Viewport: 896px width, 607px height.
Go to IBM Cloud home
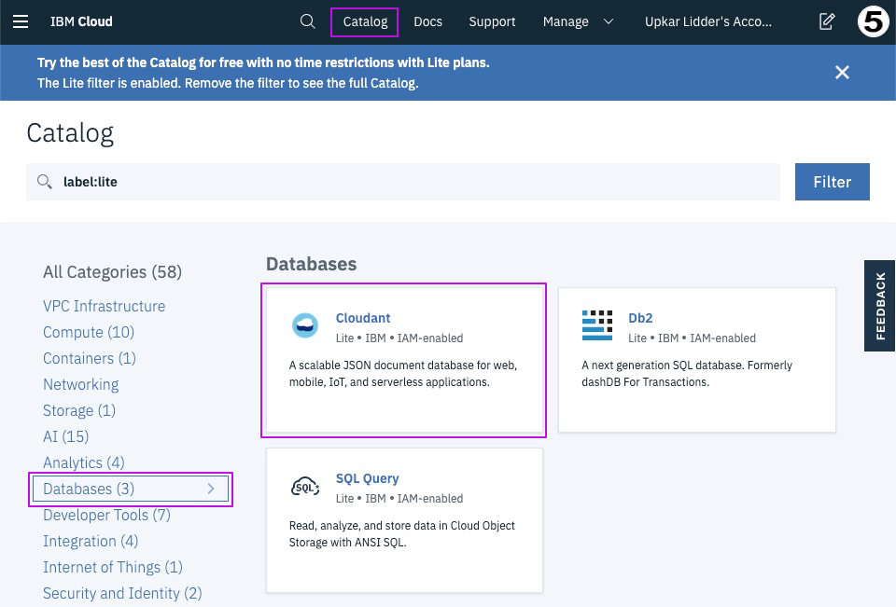point(81,21)
